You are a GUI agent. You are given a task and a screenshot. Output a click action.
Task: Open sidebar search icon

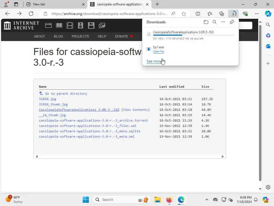pos(268,25)
